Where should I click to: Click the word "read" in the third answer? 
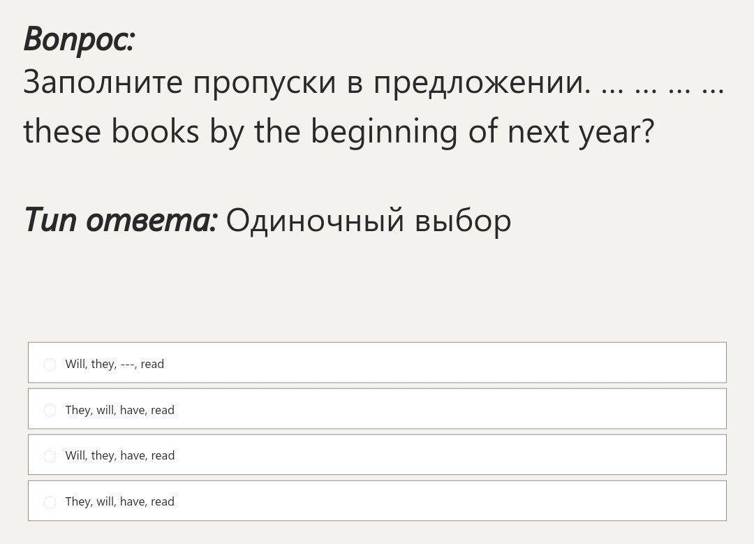click(163, 455)
